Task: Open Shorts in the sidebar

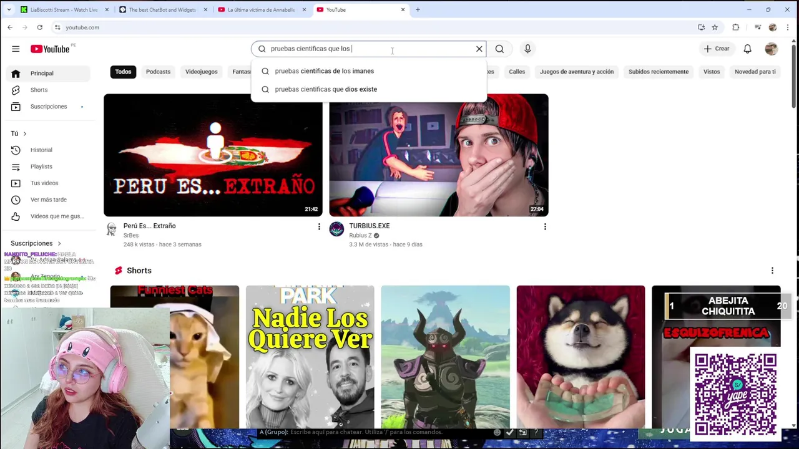Action: (x=49, y=90)
